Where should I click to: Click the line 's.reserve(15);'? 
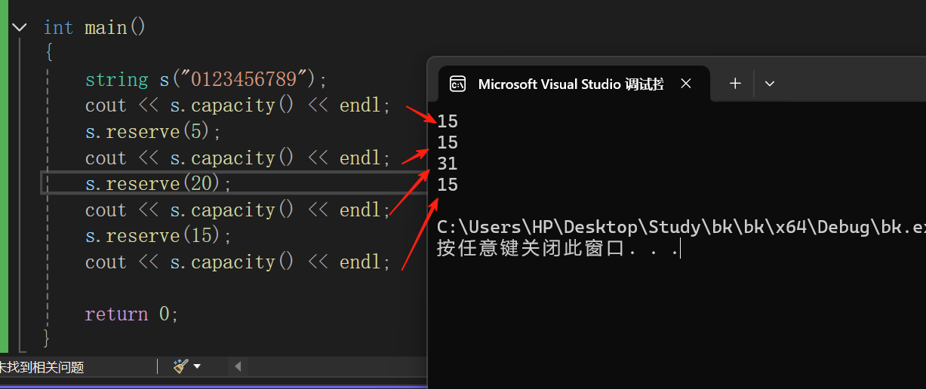[x=158, y=236]
